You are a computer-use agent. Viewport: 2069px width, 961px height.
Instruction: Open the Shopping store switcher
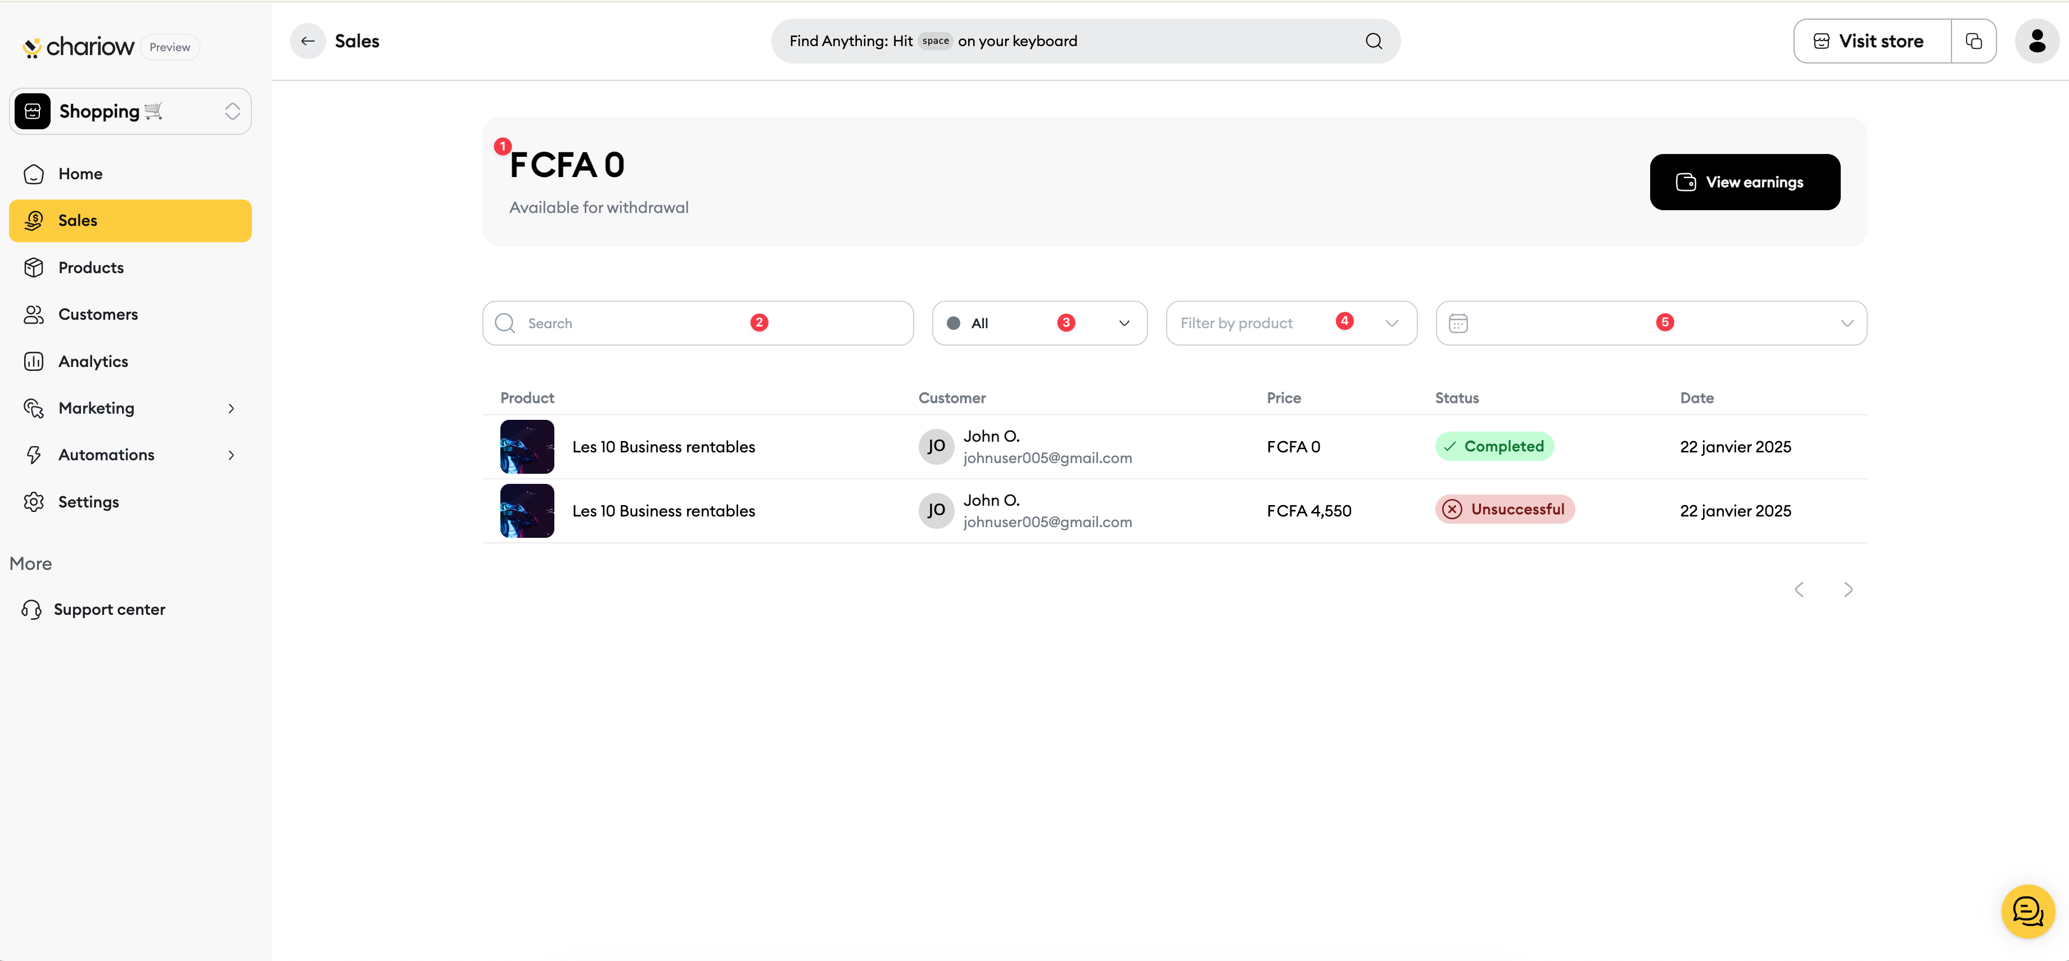[130, 112]
